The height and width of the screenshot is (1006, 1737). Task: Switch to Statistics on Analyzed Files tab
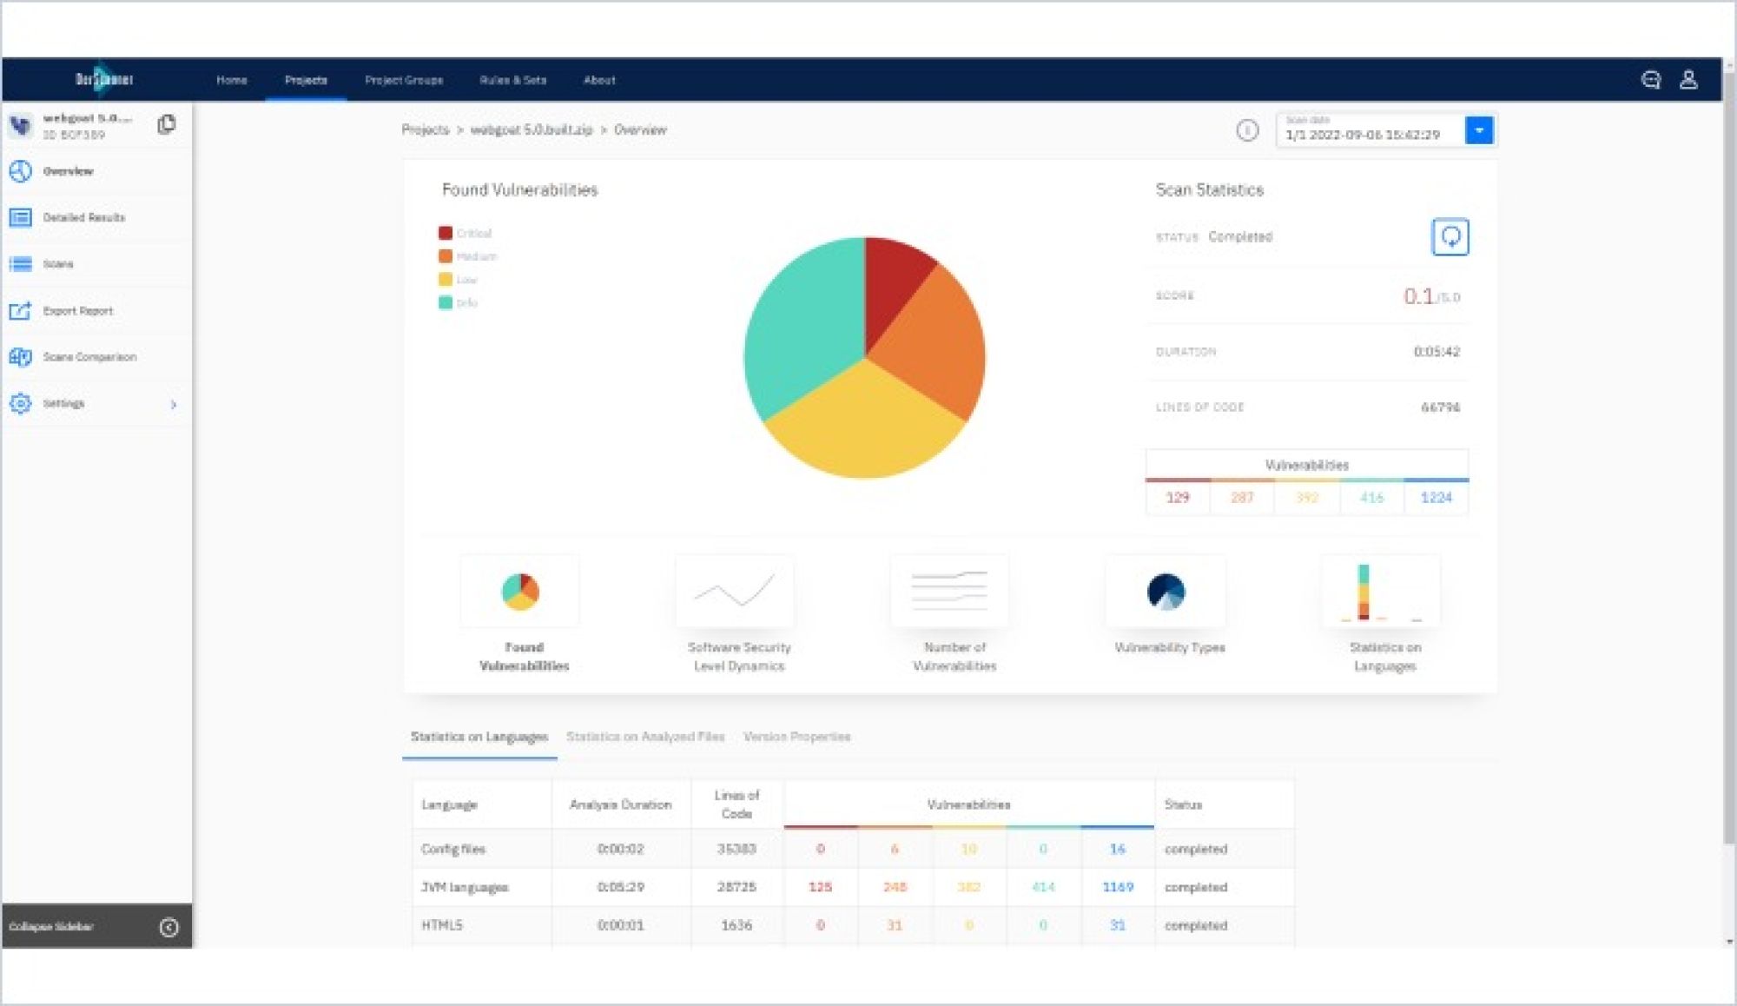point(644,737)
